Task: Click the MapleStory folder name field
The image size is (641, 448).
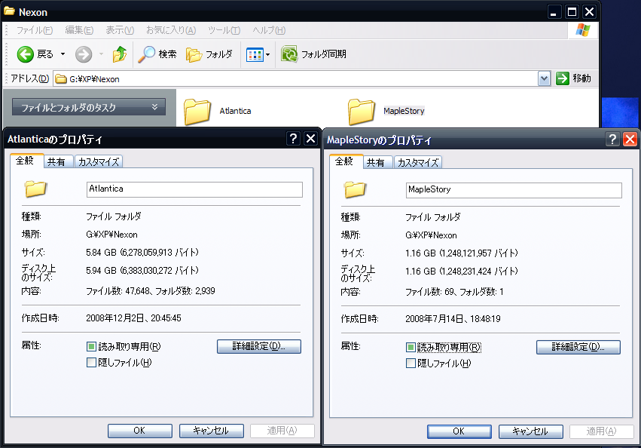Action: 514,190
